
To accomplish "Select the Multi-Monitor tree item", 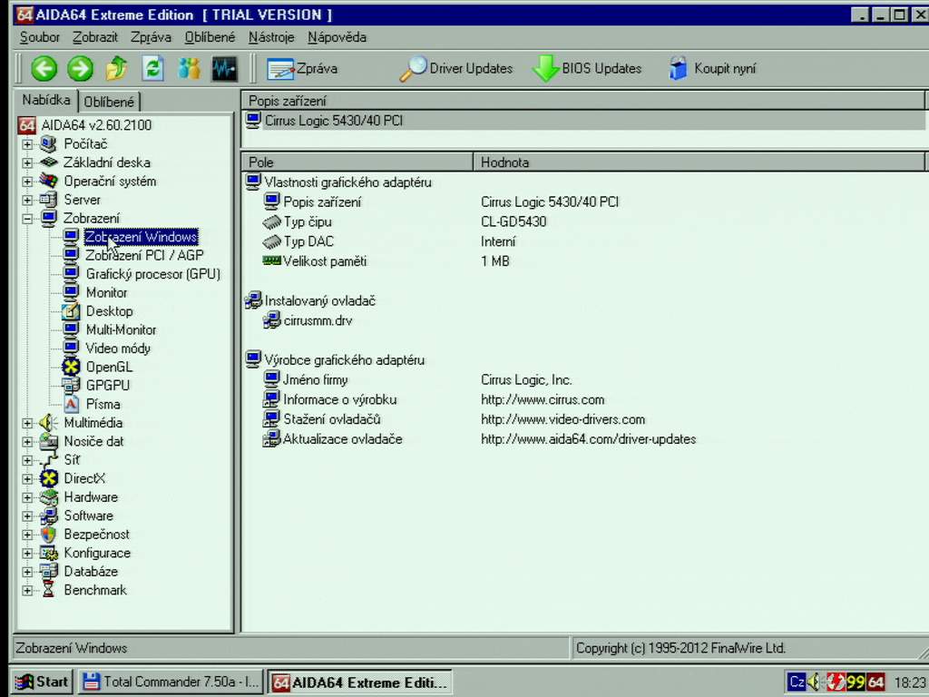I will pos(121,330).
